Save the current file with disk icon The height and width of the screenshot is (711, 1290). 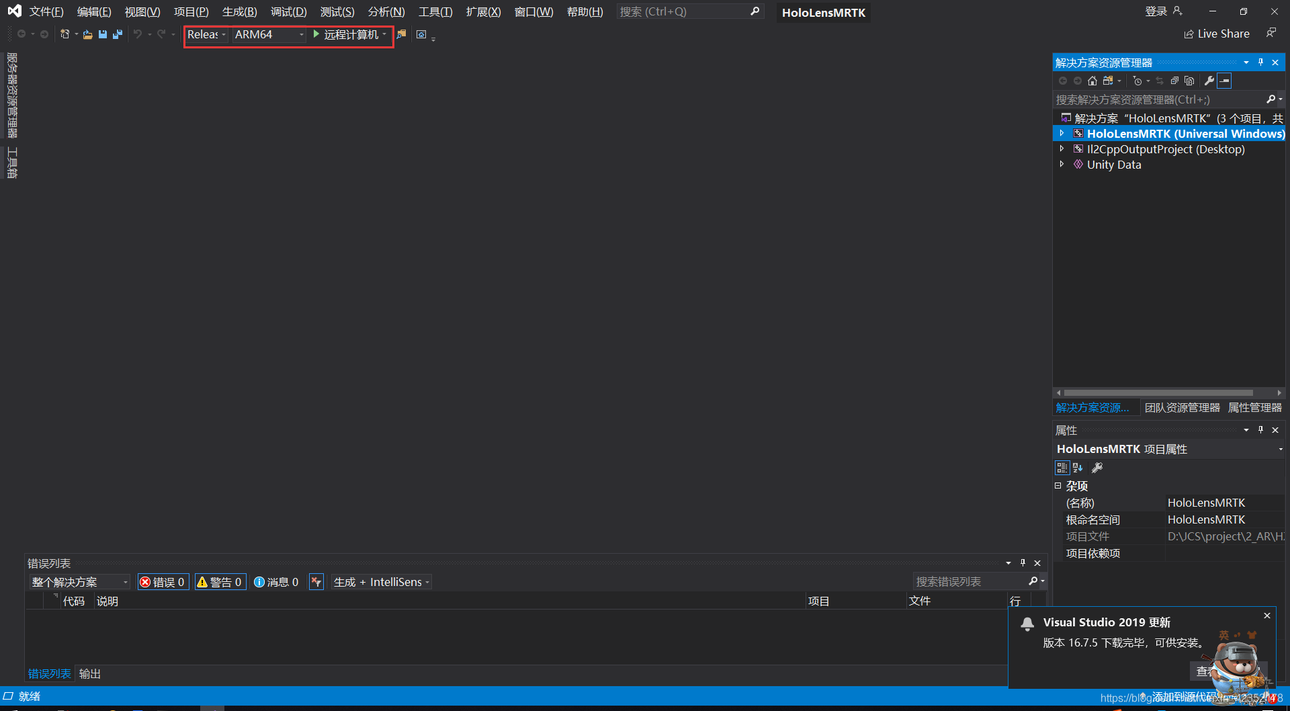[102, 34]
